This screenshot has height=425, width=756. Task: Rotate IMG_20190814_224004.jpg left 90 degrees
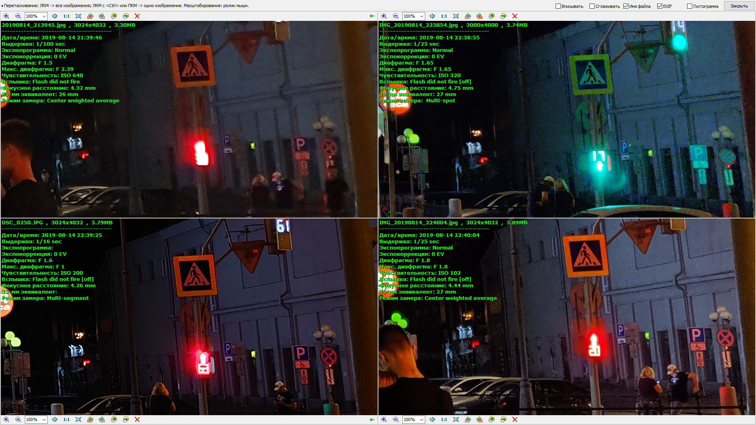click(468, 419)
